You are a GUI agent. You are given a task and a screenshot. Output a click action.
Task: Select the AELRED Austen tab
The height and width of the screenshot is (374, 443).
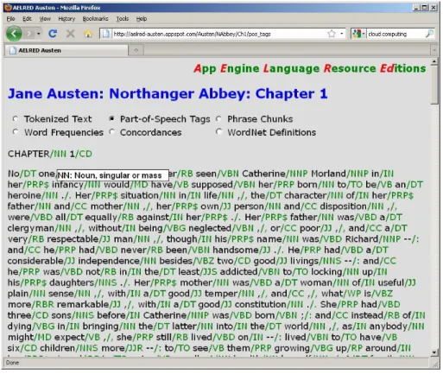click(x=66, y=50)
